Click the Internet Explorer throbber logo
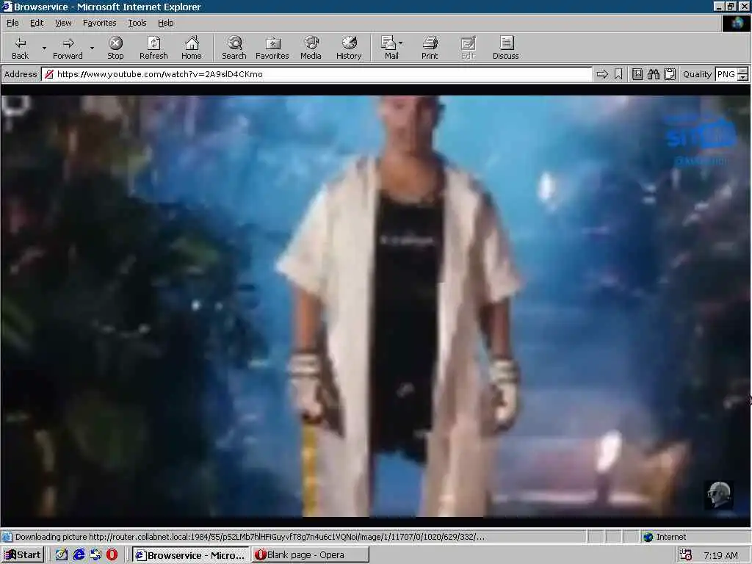 pos(737,23)
